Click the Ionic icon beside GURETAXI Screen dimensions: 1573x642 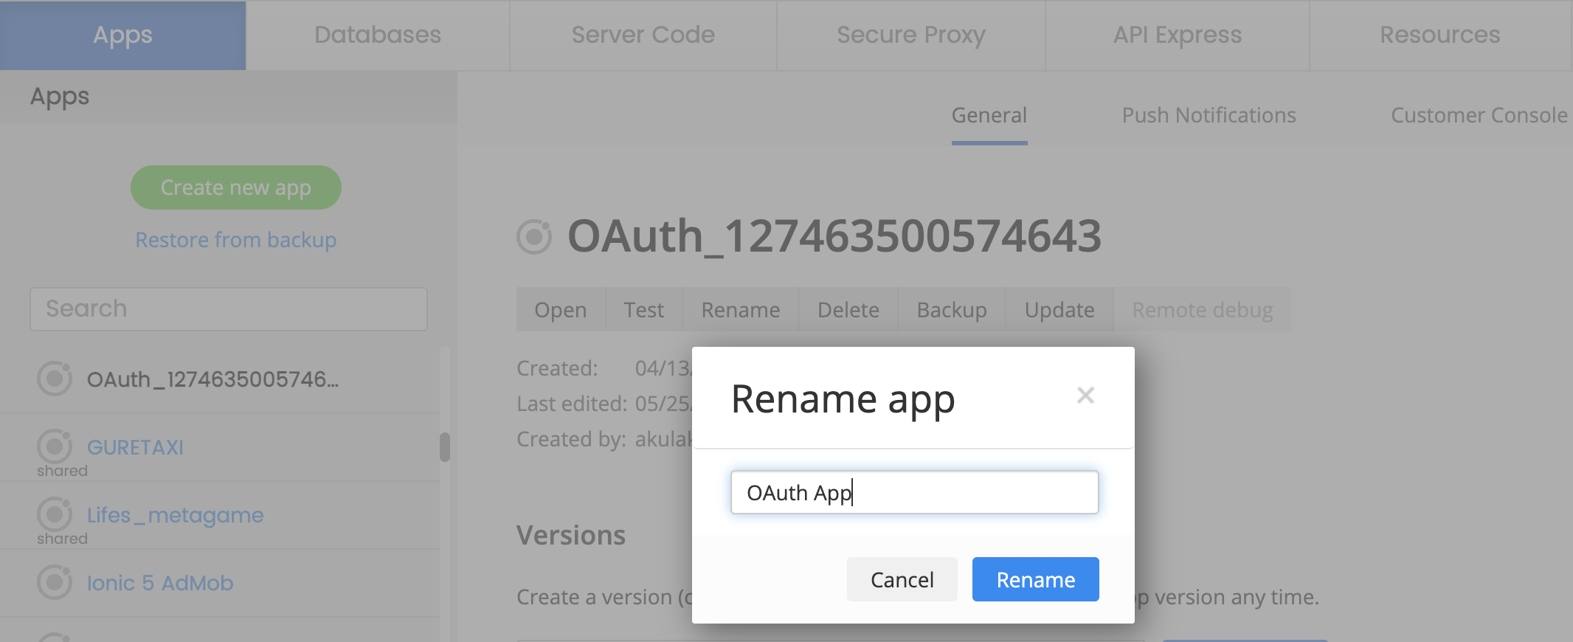(55, 446)
